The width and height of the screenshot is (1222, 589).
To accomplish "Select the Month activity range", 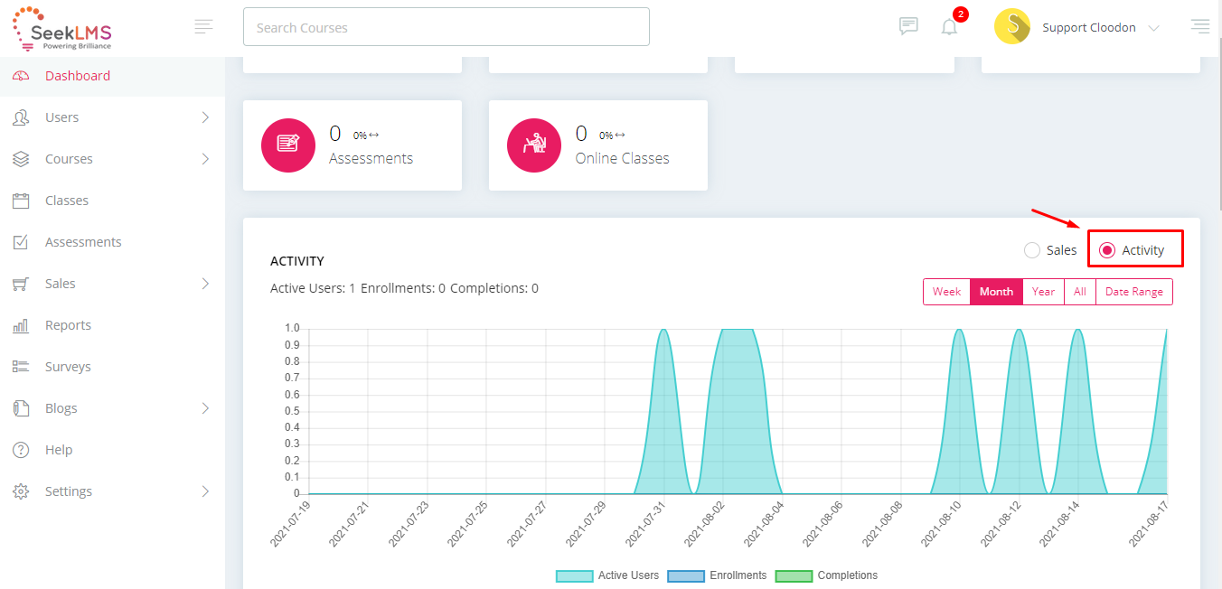I will pos(996,292).
